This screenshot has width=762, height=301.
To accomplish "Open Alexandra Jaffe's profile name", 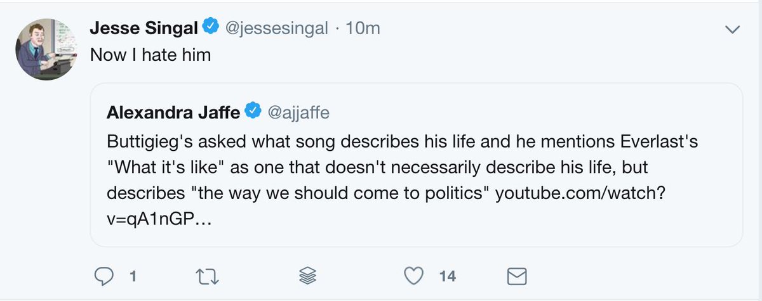I will [172, 112].
